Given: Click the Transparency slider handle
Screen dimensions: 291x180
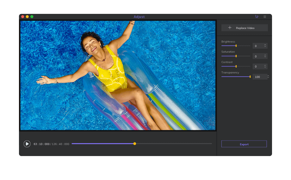Looking at the screenshot, I should tap(250, 77).
